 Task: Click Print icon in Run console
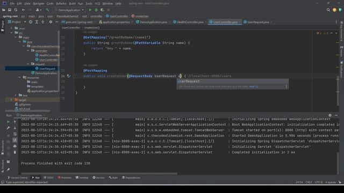click(15, 146)
